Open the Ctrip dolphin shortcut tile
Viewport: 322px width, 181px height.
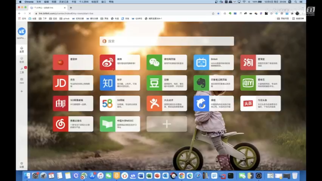[214, 103]
